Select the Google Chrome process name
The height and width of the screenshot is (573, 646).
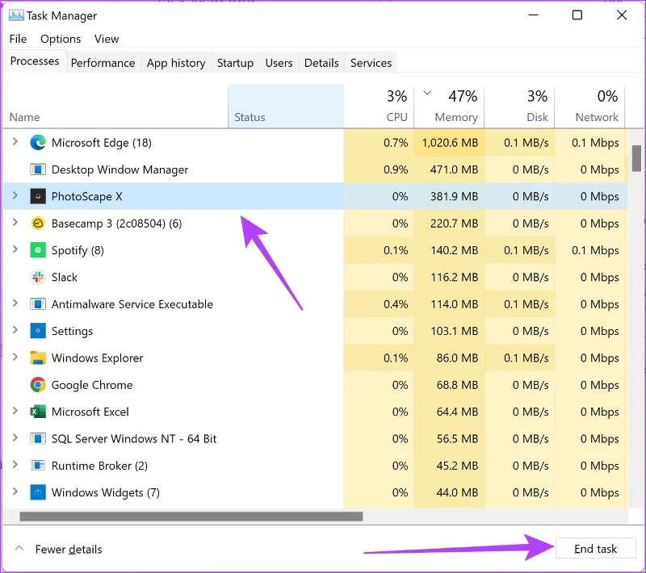pos(92,385)
